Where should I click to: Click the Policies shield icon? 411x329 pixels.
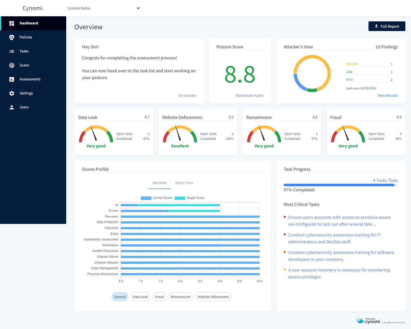(12, 37)
